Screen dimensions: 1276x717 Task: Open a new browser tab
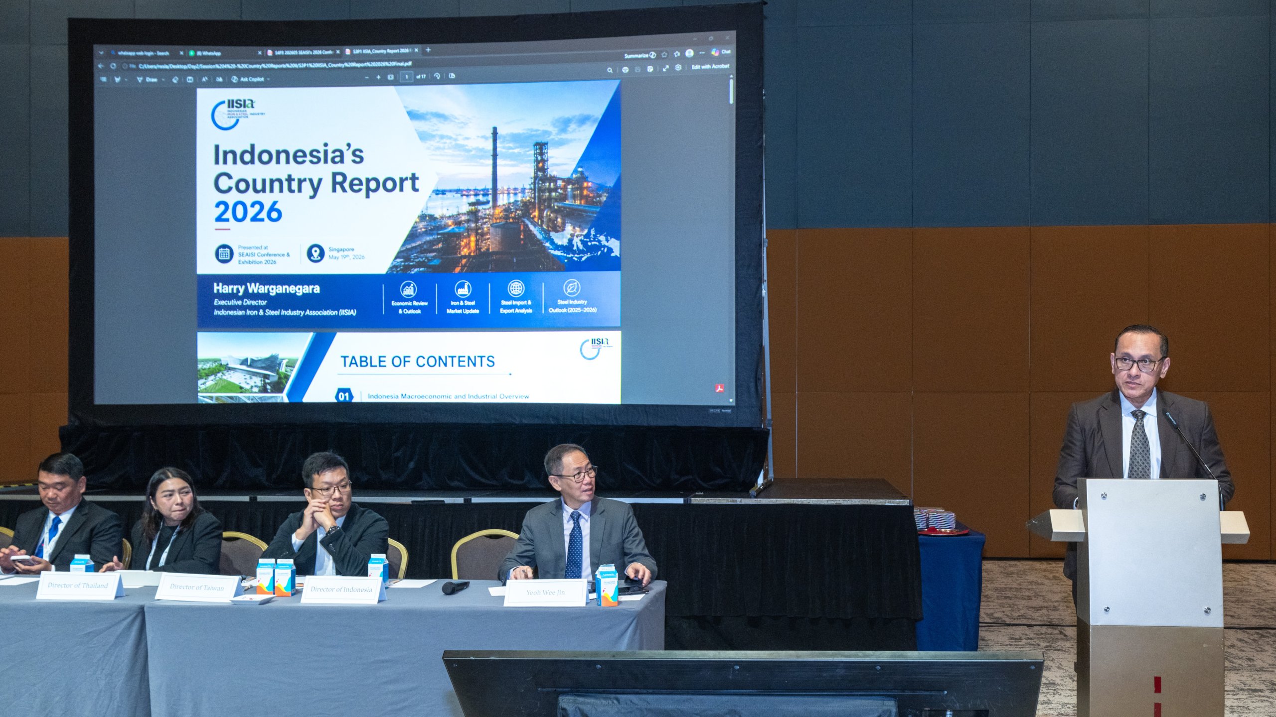[428, 50]
